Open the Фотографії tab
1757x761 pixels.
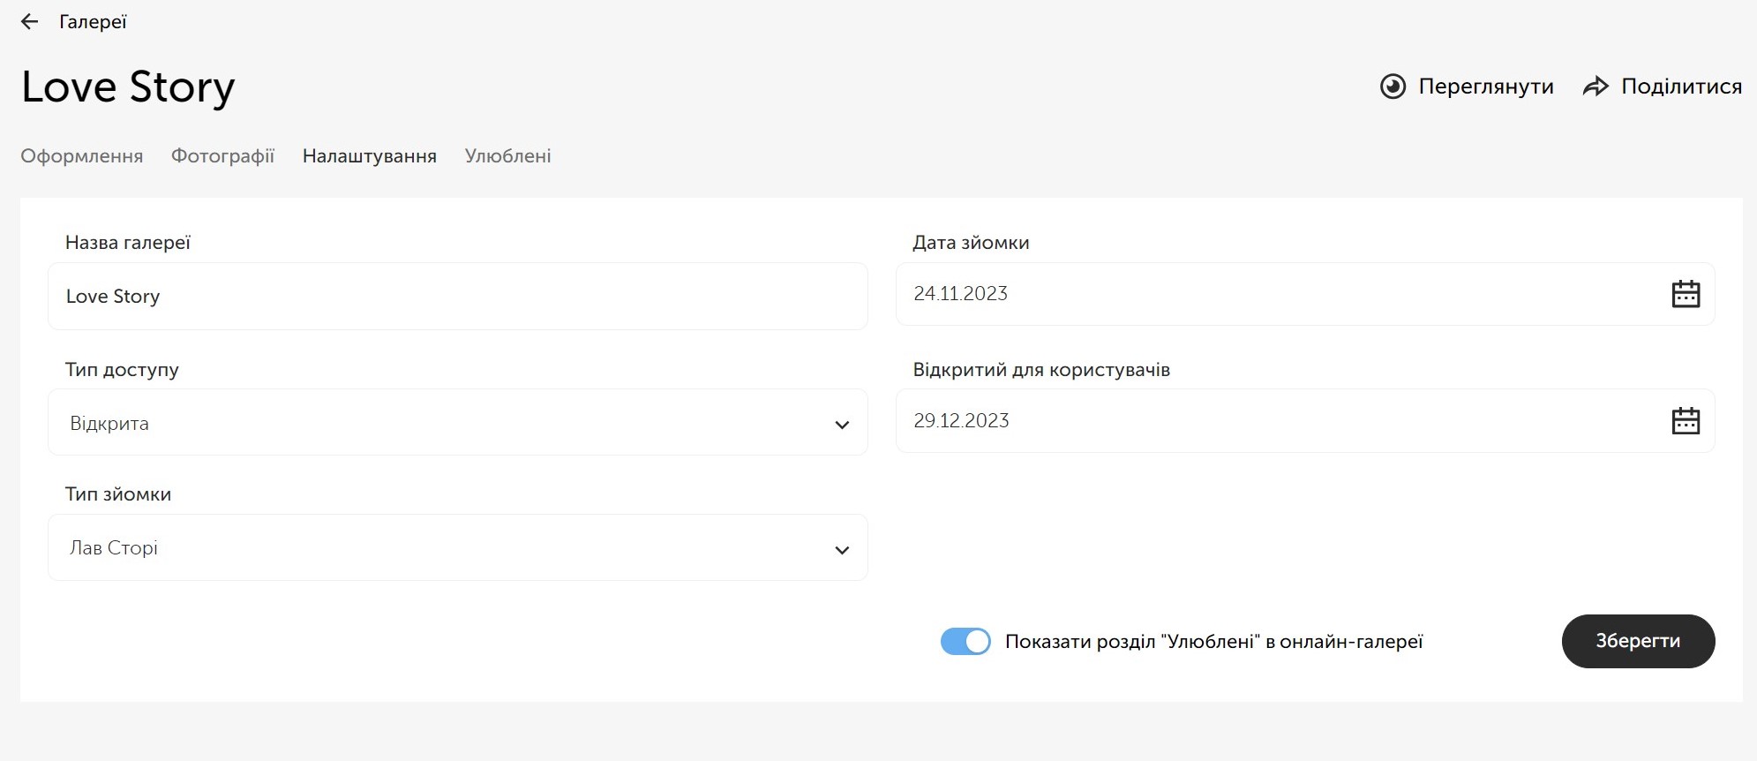click(222, 156)
